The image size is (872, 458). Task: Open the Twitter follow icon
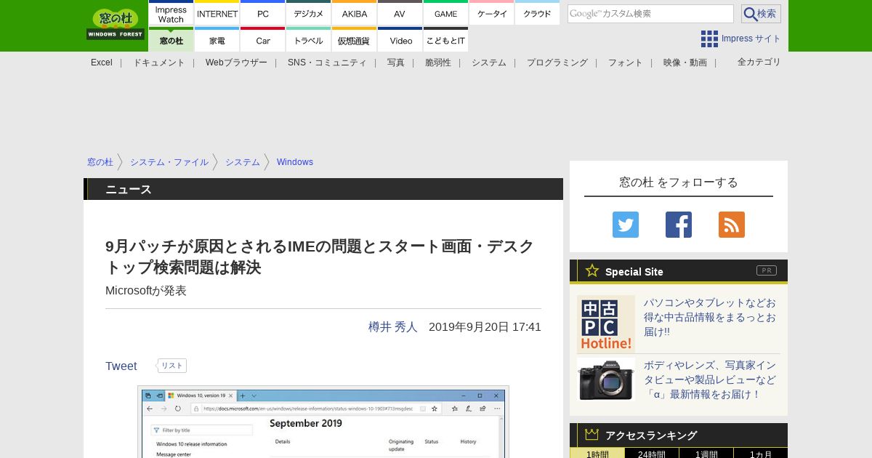pyautogui.click(x=626, y=225)
